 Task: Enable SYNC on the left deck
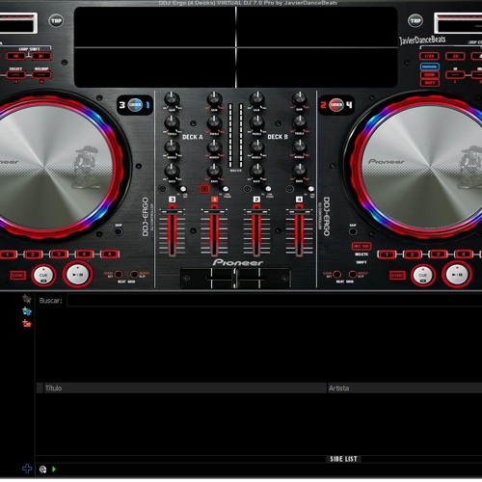point(17,276)
